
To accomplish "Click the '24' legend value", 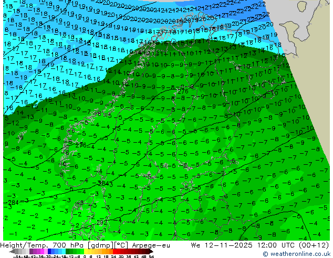I will coord(113,256).
